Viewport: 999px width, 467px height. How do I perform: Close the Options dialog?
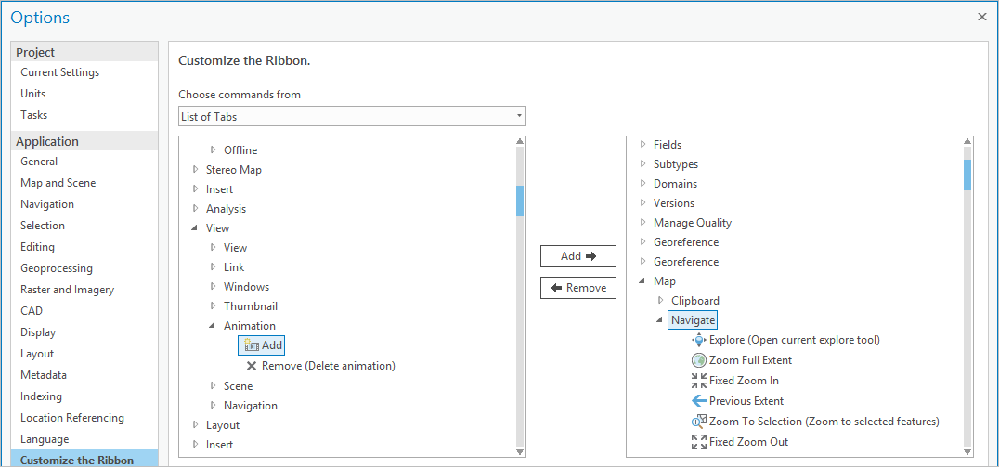click(x=982, y=17)
